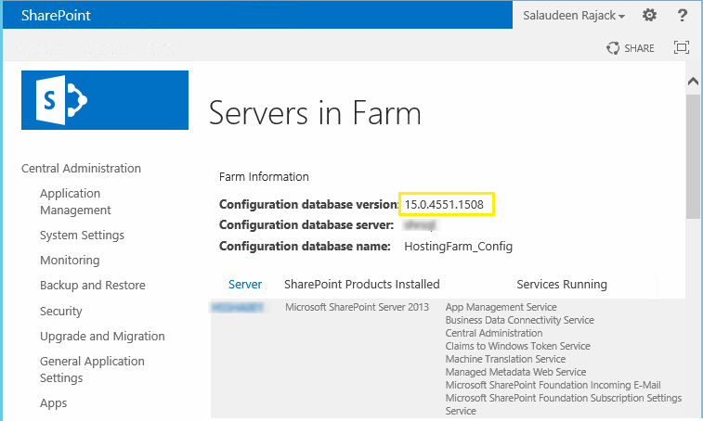Open the Salaudeen Rajack user dropdown
Image resolution: width=703 pixels, height=421 pixels.
click(574, 16)
